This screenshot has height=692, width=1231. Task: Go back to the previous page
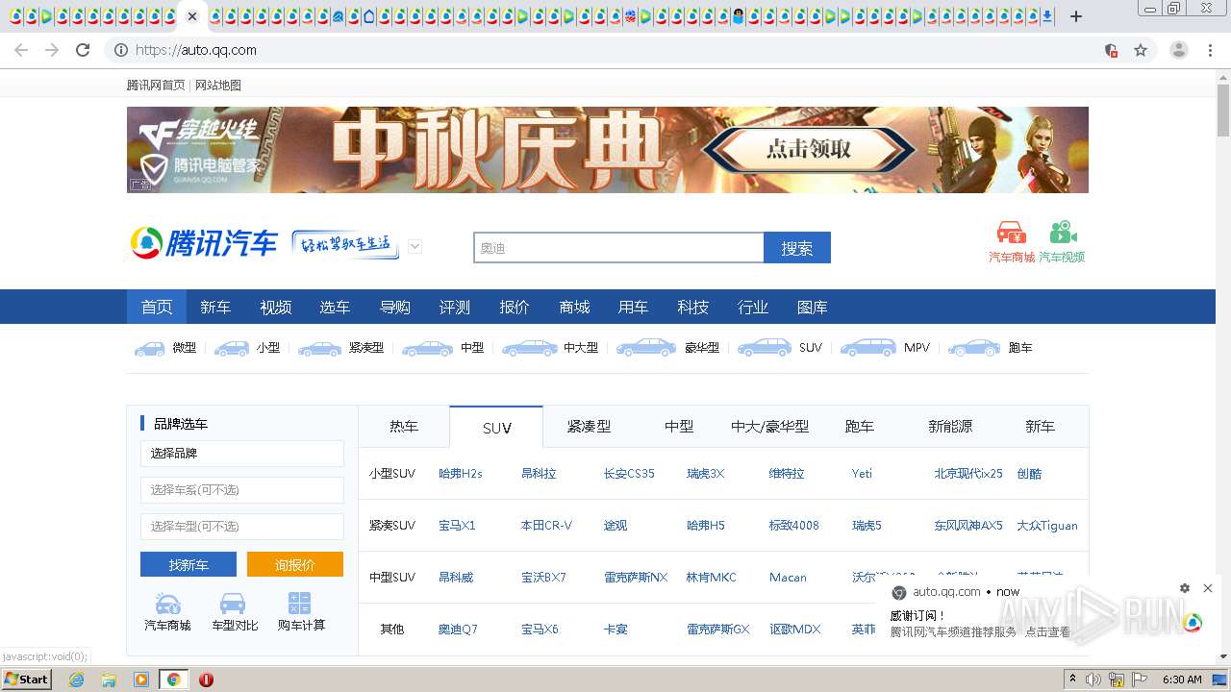tap(21, 50)
